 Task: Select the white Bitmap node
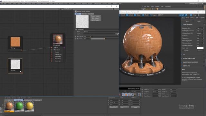point(15,66)
